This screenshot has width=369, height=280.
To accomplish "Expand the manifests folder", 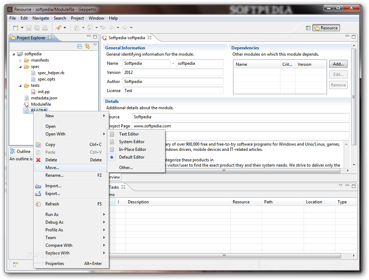I will [20, 61].
